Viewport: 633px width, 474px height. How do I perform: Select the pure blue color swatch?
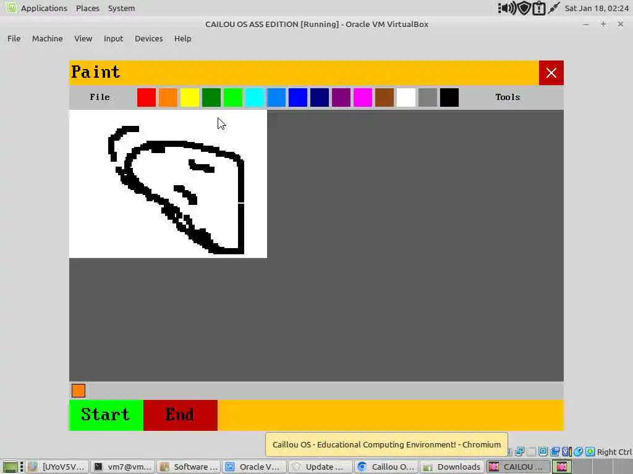click(x=298, y=98)
